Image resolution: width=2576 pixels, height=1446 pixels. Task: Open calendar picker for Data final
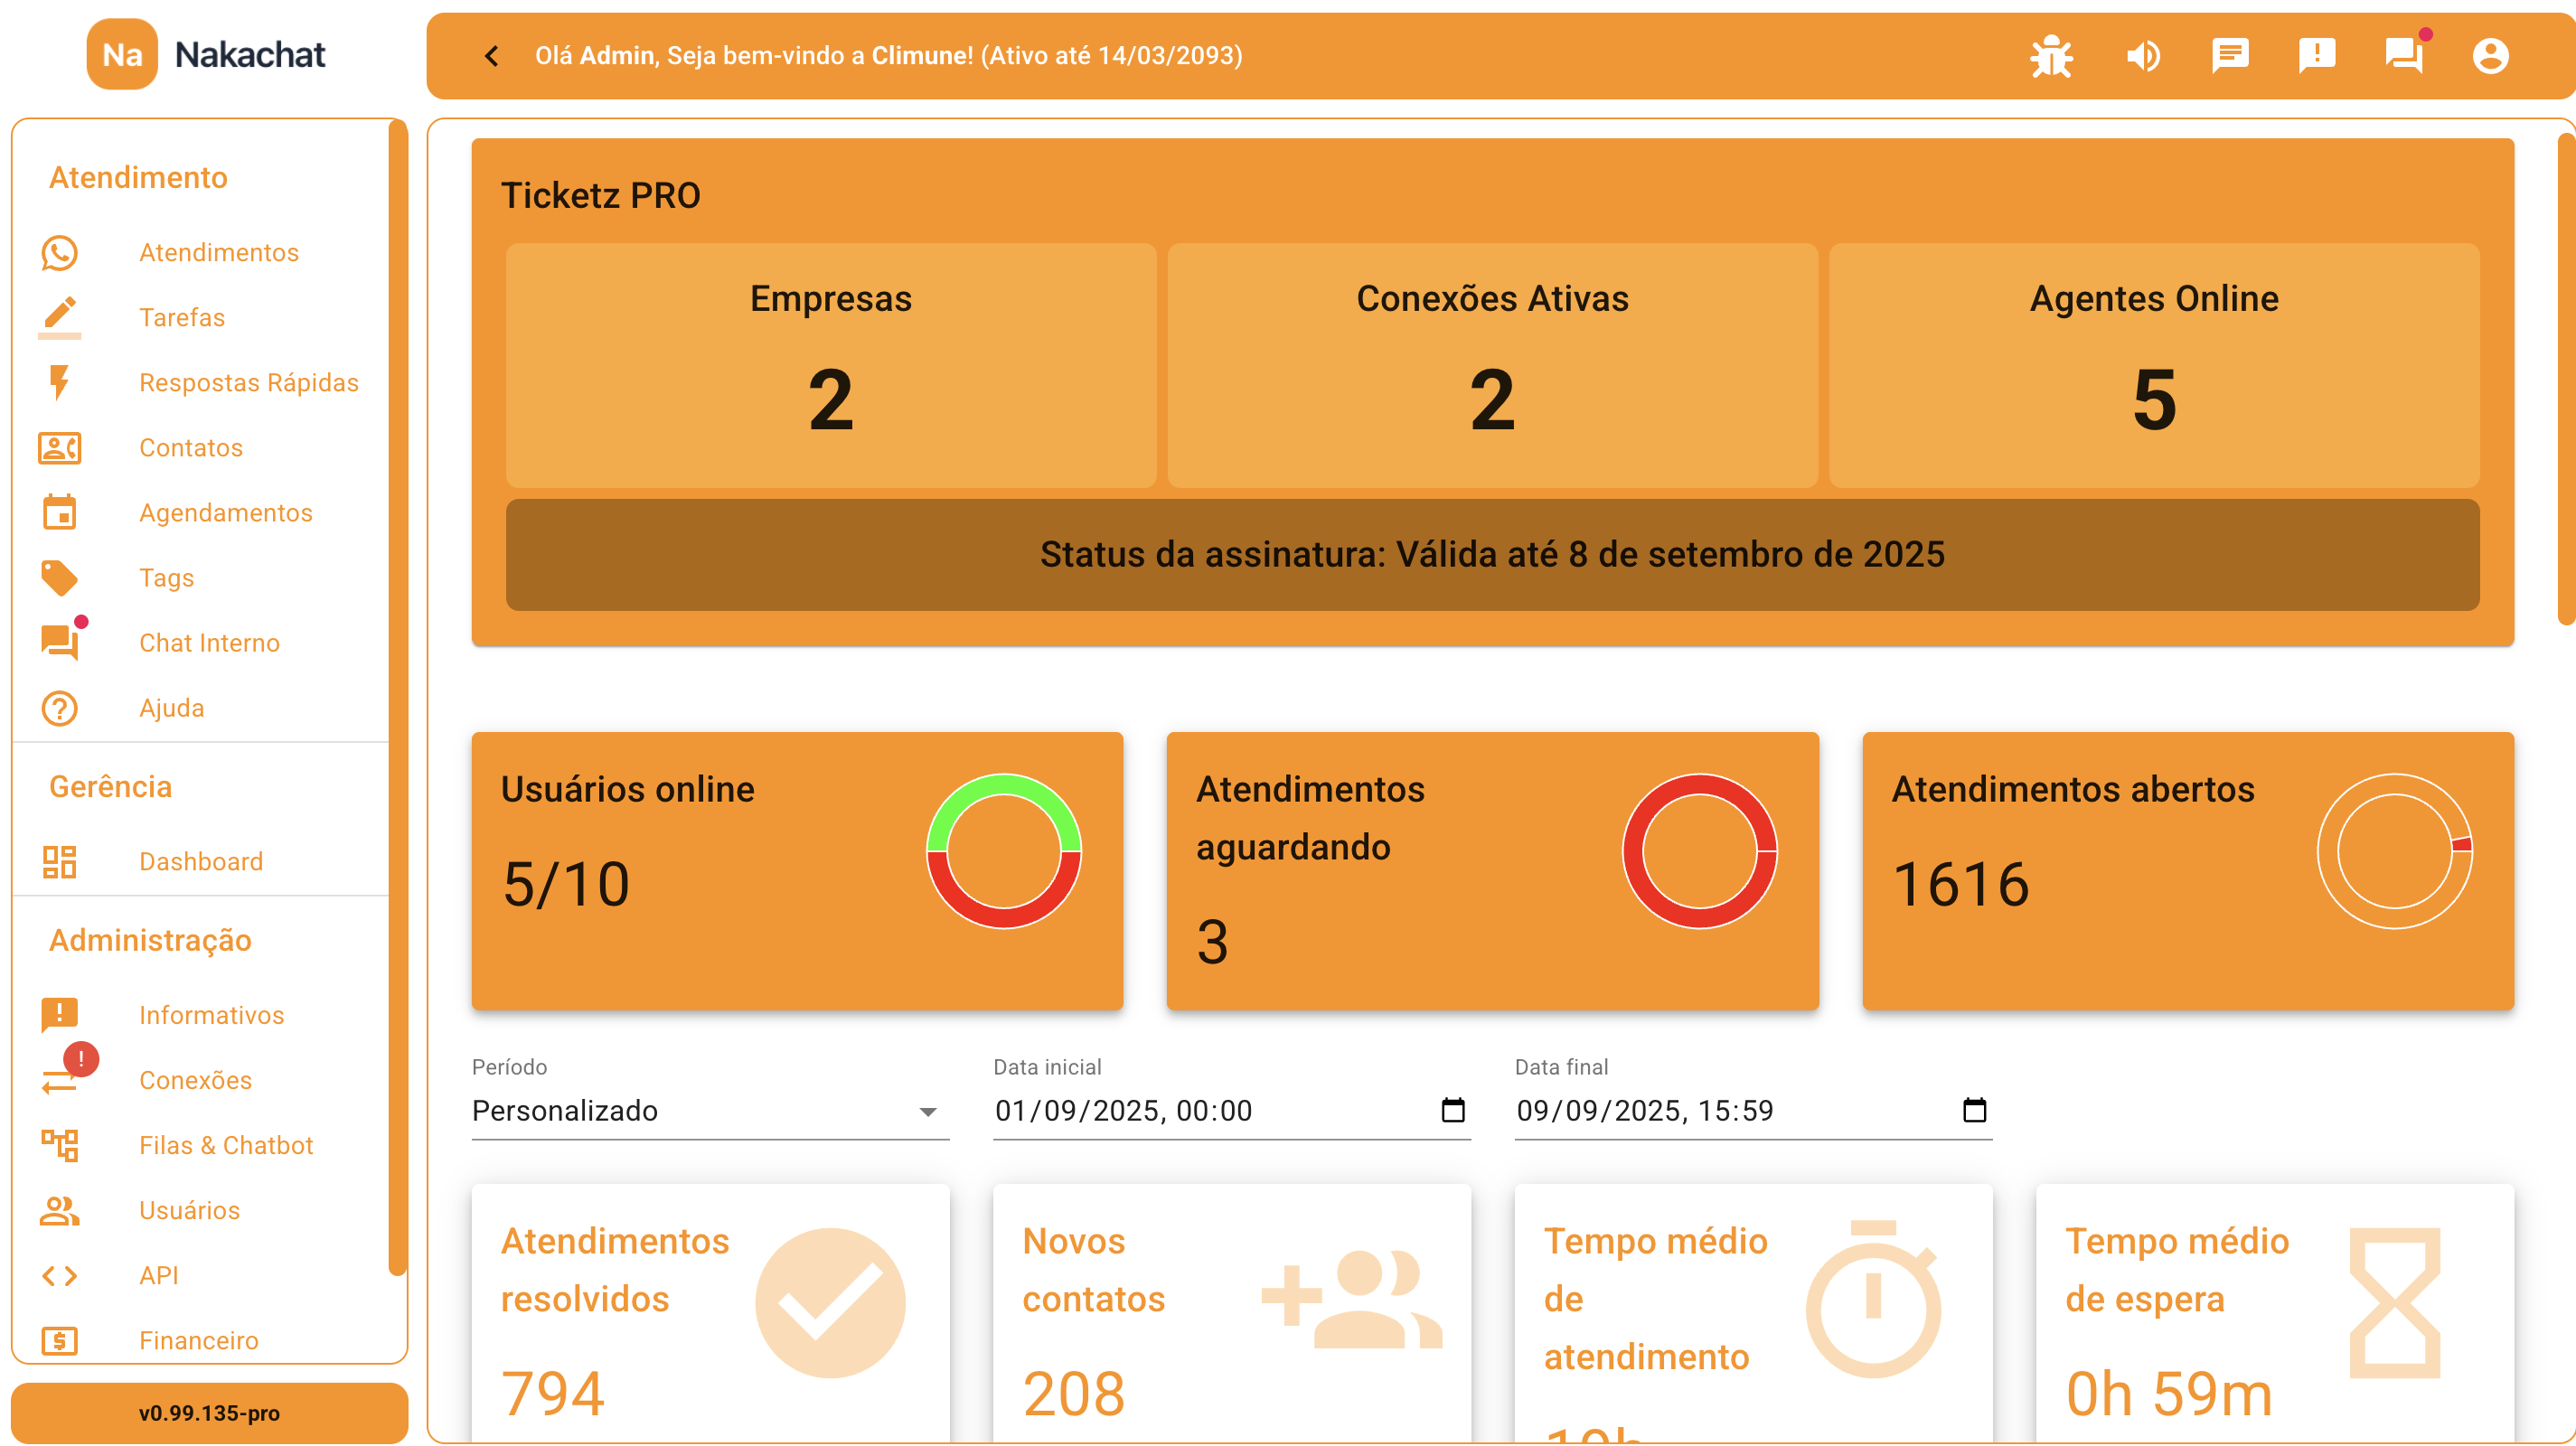point(1974,1111)
